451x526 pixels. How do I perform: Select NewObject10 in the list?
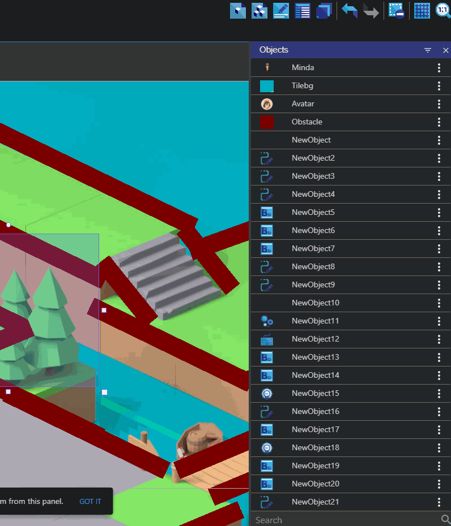(351, 303)
